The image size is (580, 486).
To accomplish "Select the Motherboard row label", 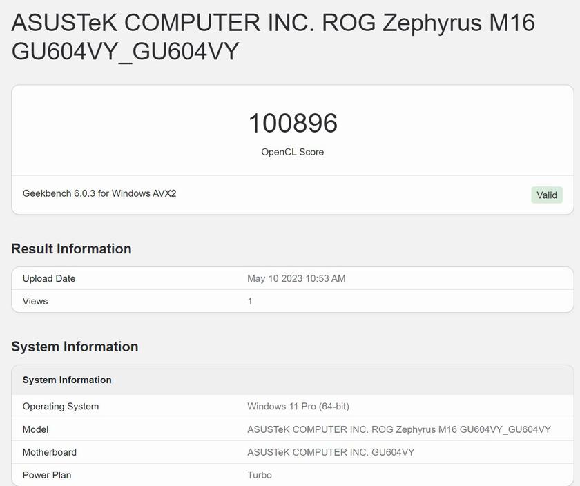I will point(50,452).
